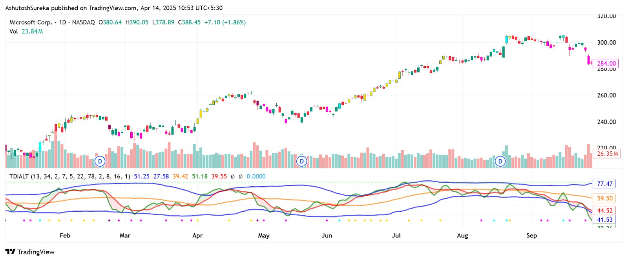The width and height of the screenshot is (628, 261).
Task: Click the Jul label on time axis
Action: tap(396, 236)
